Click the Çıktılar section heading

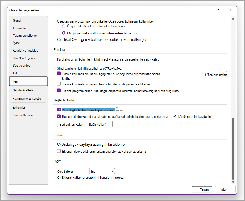coord(58,135)
